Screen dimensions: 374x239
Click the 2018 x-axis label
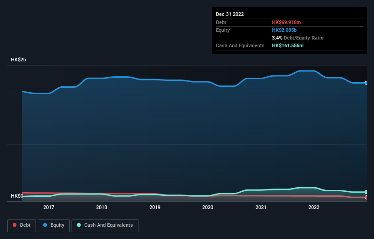click(102, 207)
